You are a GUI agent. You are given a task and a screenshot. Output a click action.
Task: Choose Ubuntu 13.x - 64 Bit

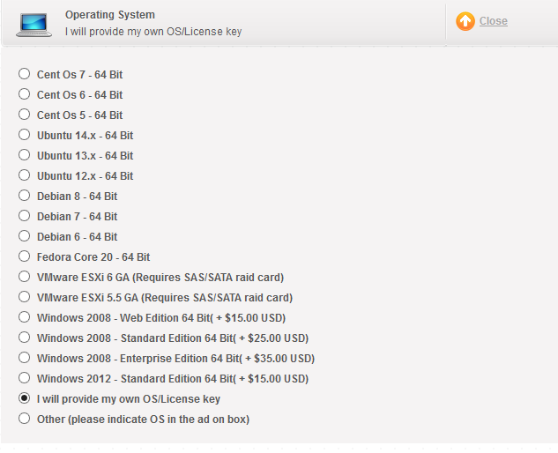click(25, 156)
